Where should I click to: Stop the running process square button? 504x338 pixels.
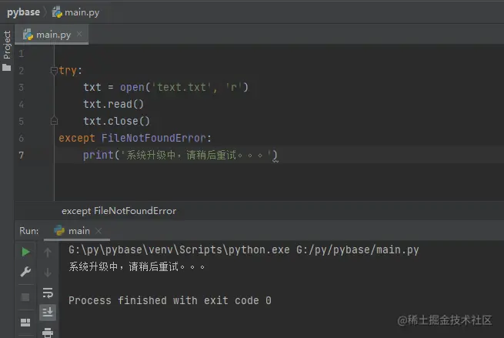click(x=25, y=297)
